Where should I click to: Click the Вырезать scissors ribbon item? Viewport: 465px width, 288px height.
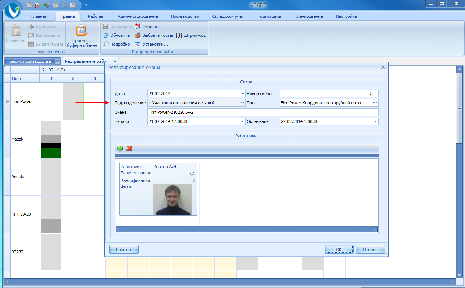coord(42,26)
